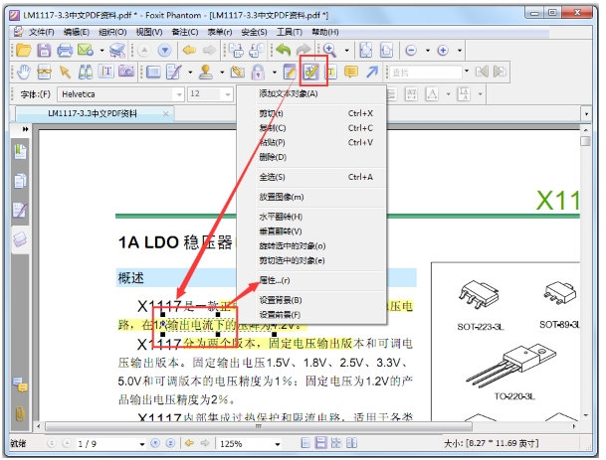Open the dropdown arrow beside Zoom magnifier tool

point(346,50)
